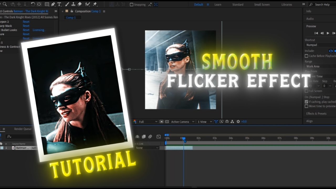The image size is (336, 189).
Task: Enable the timeline Frame Blending icon
Action: tap(144, 136)
